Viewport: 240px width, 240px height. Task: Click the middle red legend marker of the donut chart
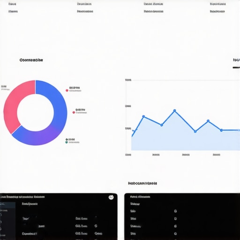74,112
